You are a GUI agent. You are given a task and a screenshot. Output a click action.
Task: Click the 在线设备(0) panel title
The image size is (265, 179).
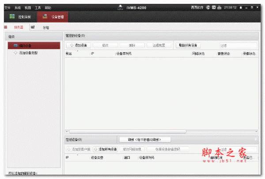click(x=74, y=140)
